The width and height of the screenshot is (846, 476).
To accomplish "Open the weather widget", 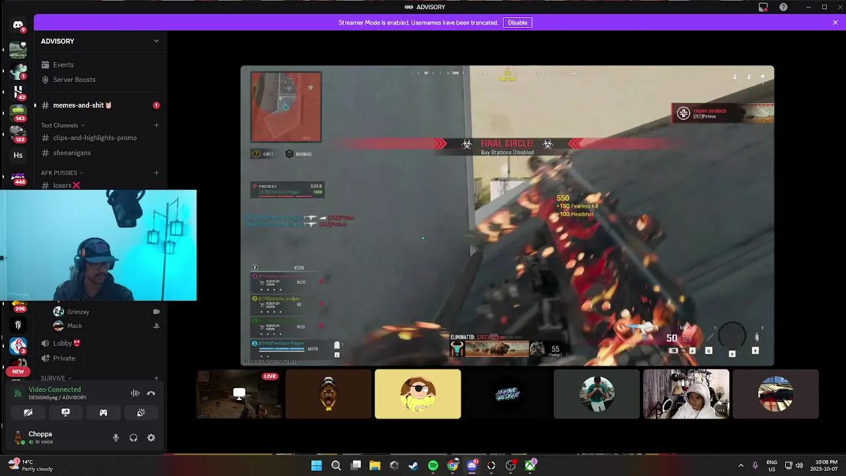I will [30, 465].
